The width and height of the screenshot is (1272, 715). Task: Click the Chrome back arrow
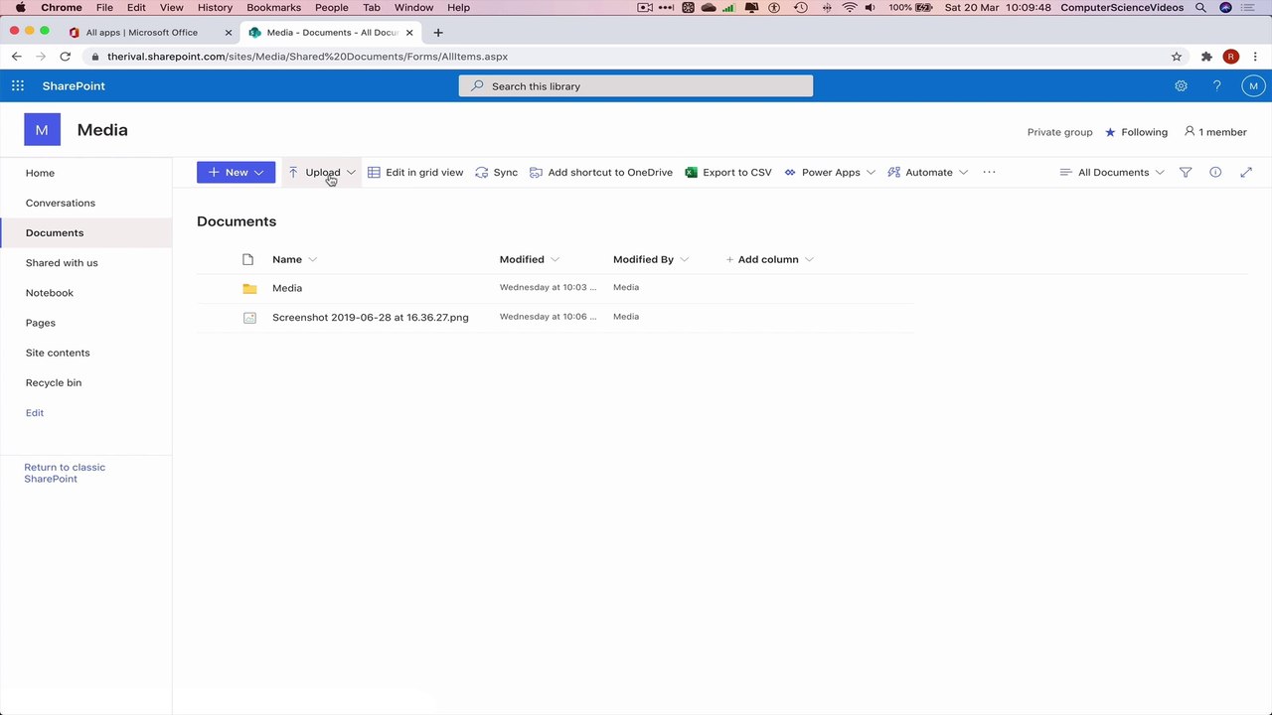click(x=17, y=57)
